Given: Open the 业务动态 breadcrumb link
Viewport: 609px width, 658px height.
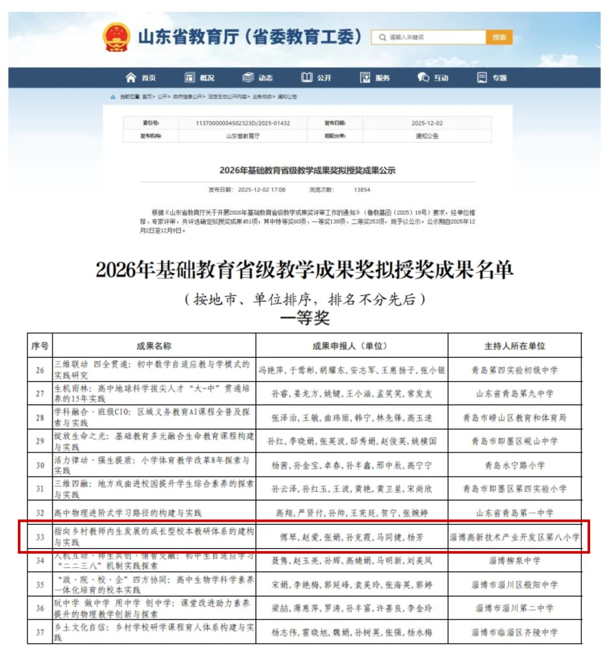Looking at the screenshot, I should pyautogui.click(x=262, y=97).
